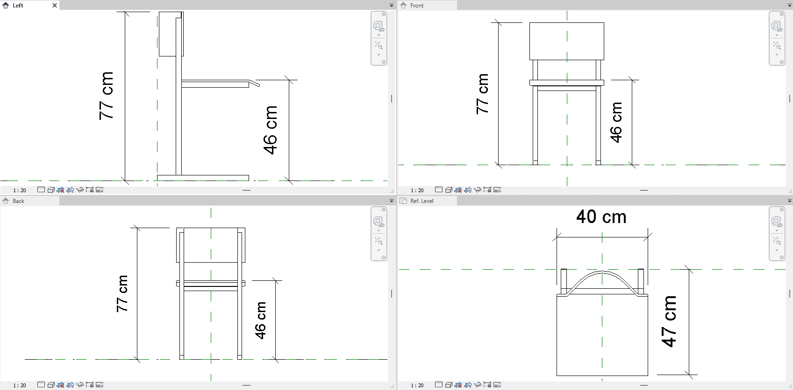This screenshot has width=793, height=390.
Task: Click 2D steering wheel in Left view
Action: [379, 26]
